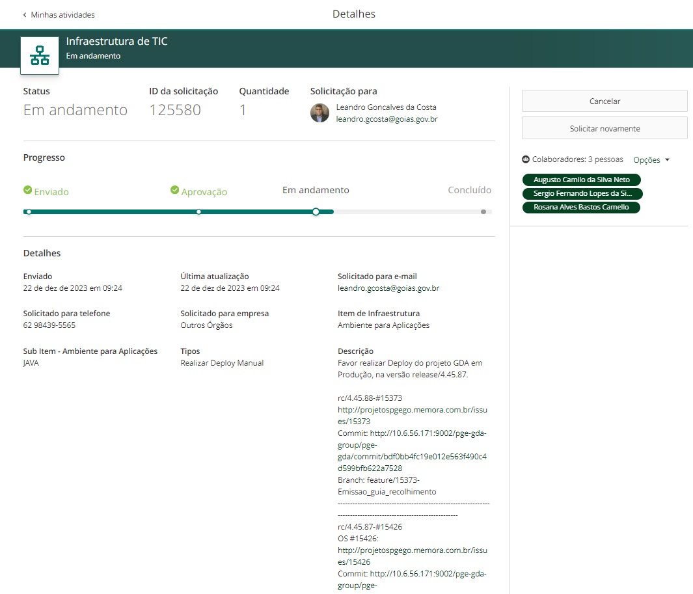Click the Enviado start marker on progress bar
Screen dimensions: 693x594
(x=29, y=211)
